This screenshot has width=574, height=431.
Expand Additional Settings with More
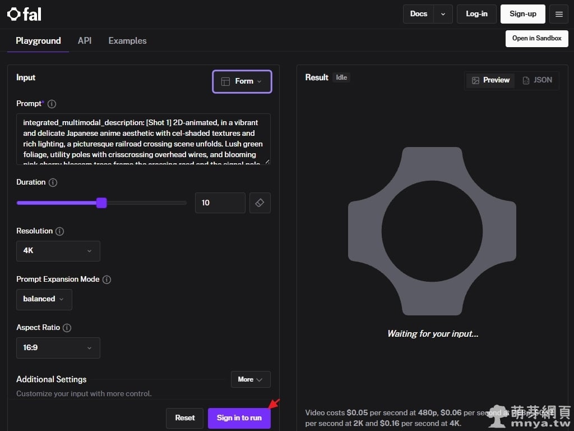pyautogui.click(x=251, y=379)
